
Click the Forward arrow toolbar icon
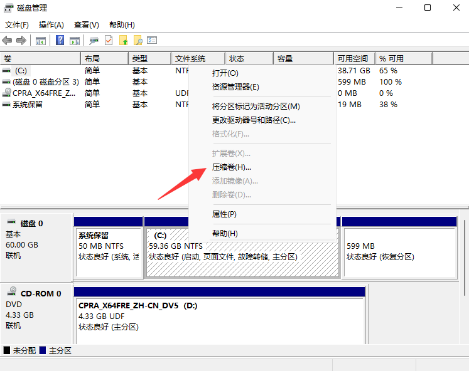21,41
